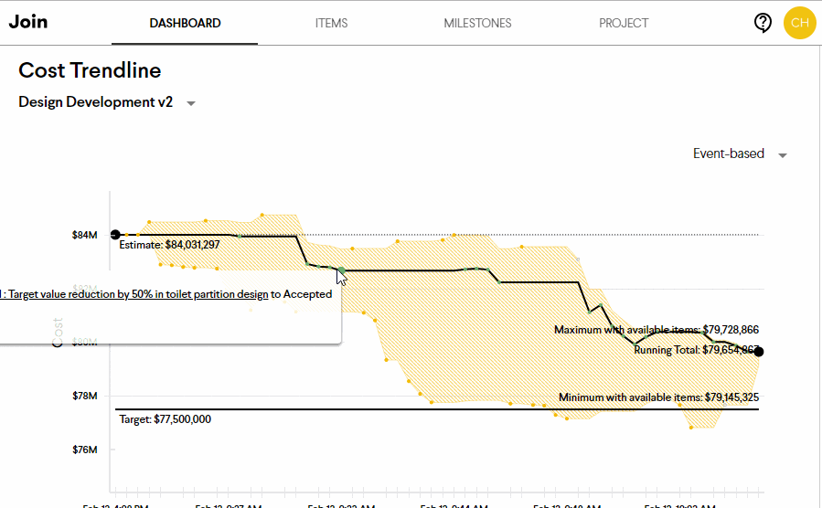Expand the Design Development v2 milestone dropdown
This screenshot has width=822, height=508.
click(x=191, y=103)
